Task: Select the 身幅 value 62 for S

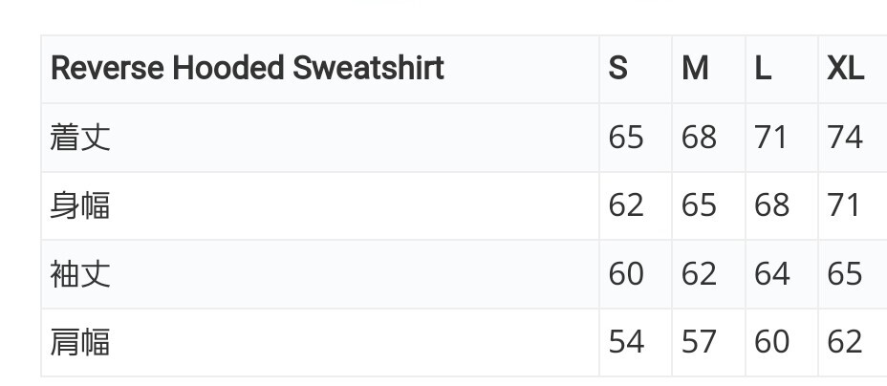Action: (626, 205)
